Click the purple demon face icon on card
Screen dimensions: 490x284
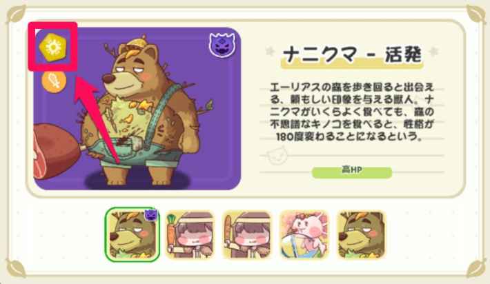point(222,45)
